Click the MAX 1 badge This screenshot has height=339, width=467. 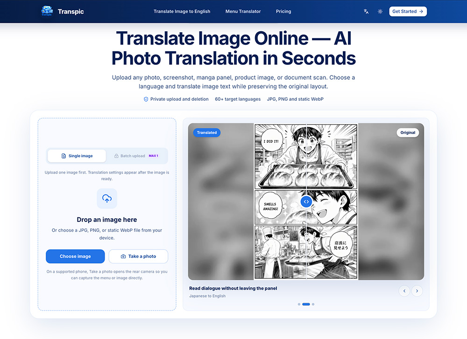[153, 156]
